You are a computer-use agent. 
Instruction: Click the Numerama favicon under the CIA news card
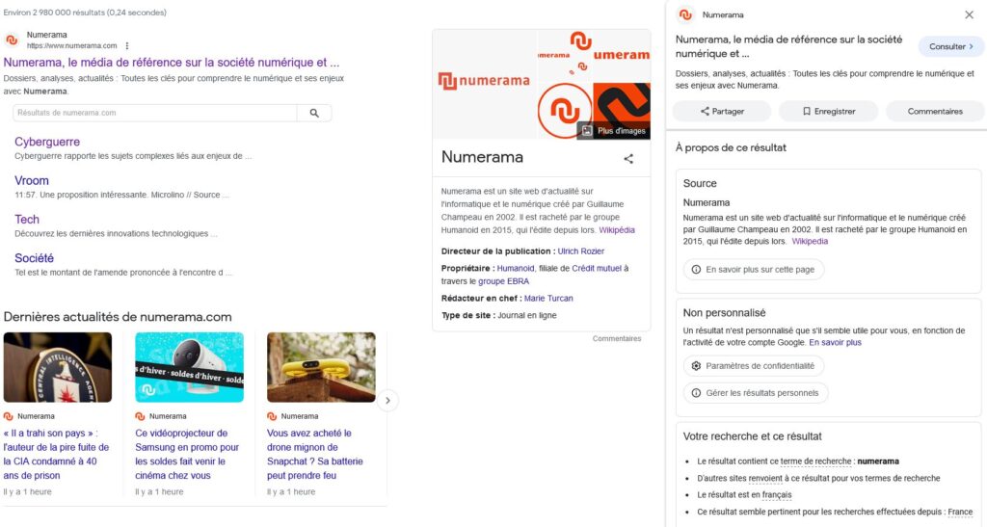click(8, 416)
